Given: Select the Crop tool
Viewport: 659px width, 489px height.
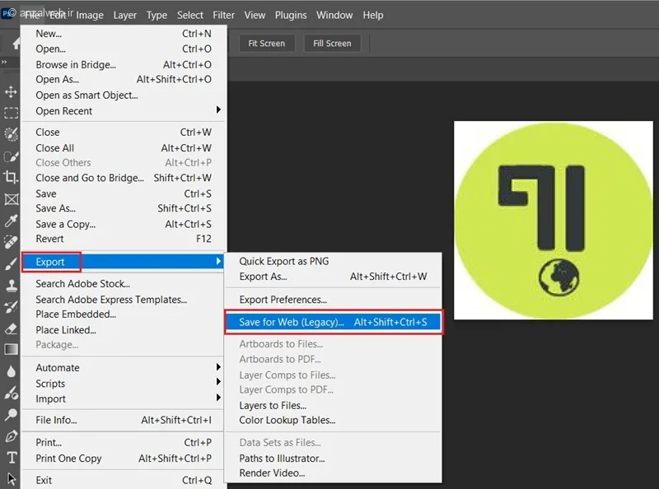Looking at the screenshot, I should pyautogui.click(x=11, y=177).
